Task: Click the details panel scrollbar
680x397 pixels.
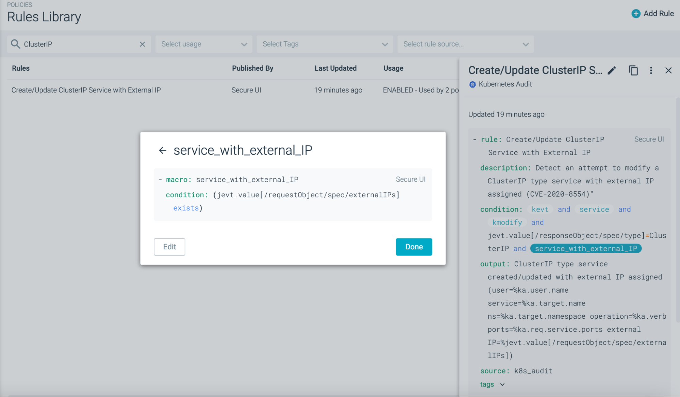Action: (677, 209)
